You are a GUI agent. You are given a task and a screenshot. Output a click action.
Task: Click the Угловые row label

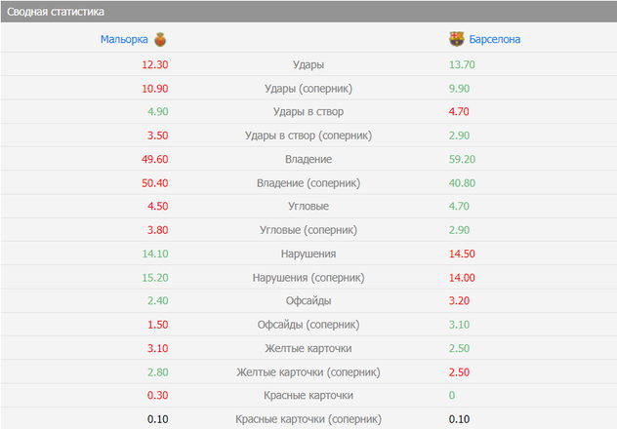[308, 207]
